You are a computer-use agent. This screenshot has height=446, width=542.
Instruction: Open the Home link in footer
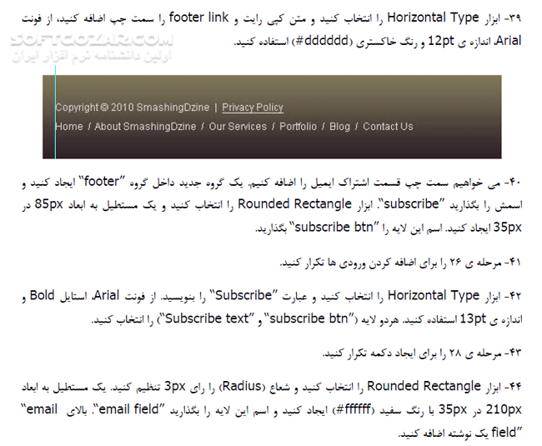(68, 127)
